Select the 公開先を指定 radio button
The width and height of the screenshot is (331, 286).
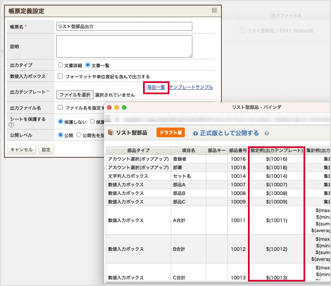(x=79, y=135)
